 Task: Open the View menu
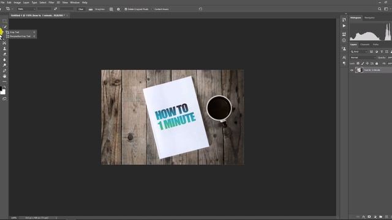(65, 2)
